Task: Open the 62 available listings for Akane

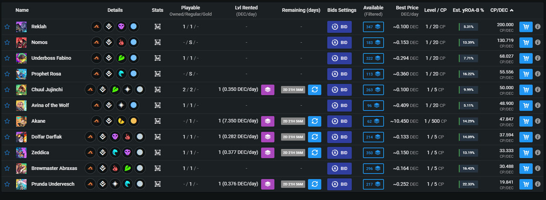Action: coord(373,122)
